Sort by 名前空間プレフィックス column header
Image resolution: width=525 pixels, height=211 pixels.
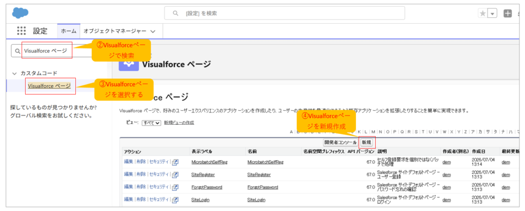(324, 151)
